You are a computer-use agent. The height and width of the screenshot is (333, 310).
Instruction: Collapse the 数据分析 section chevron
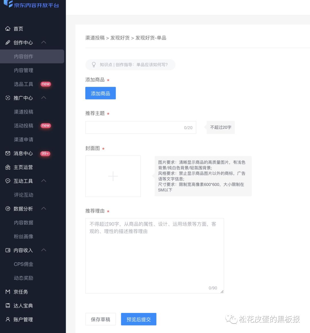coord(44,209)
